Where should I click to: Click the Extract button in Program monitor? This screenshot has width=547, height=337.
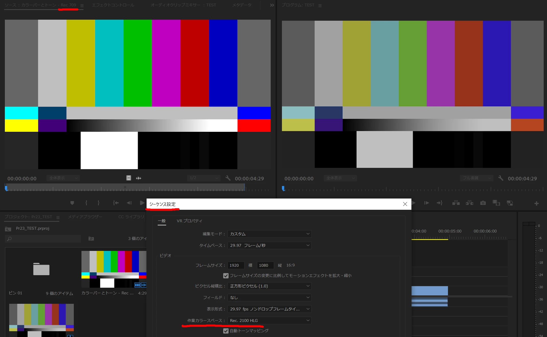[x=469, y=203]
